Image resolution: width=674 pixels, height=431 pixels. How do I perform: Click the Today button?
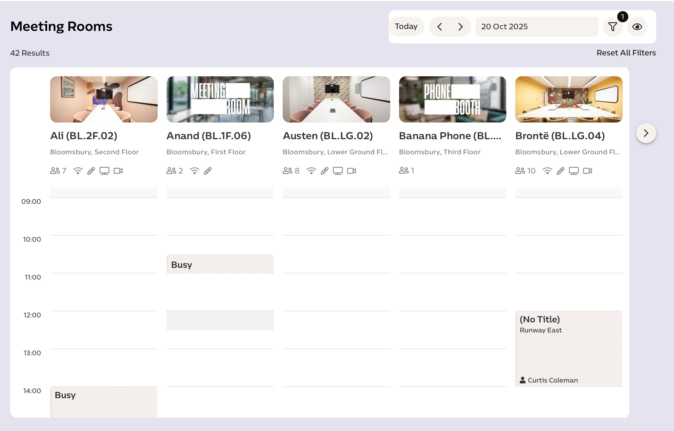[406, 26]
